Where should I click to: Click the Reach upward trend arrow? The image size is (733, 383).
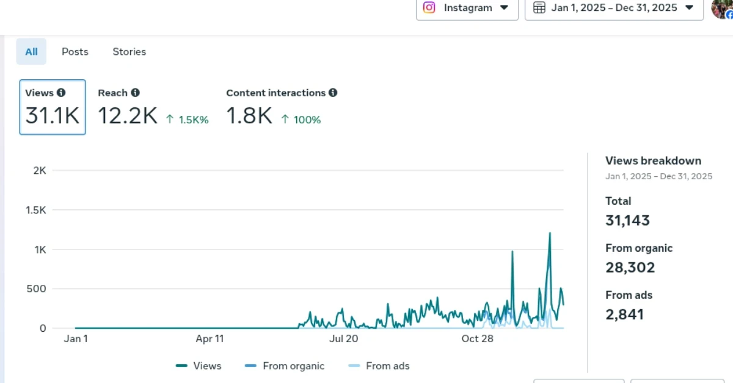coord(170,120)
